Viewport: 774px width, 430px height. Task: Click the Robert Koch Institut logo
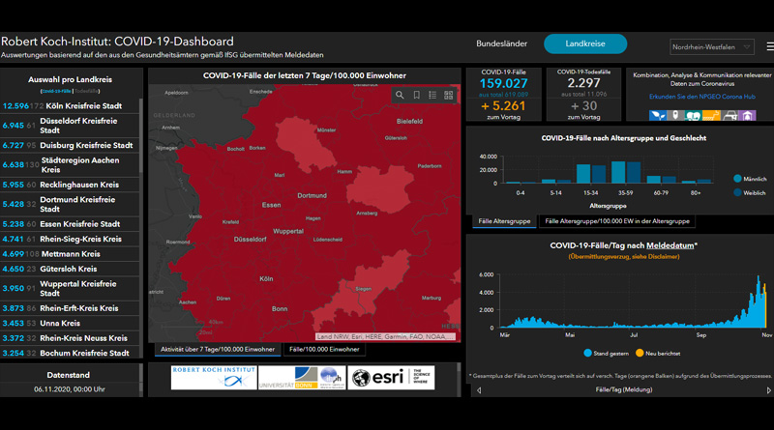click(214, 377)
